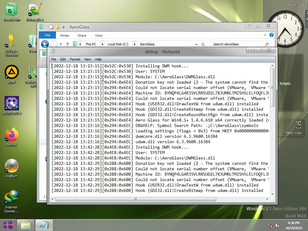Open Notepad Format menu
This screenshot has width=308, height=231.
[75, 59]
